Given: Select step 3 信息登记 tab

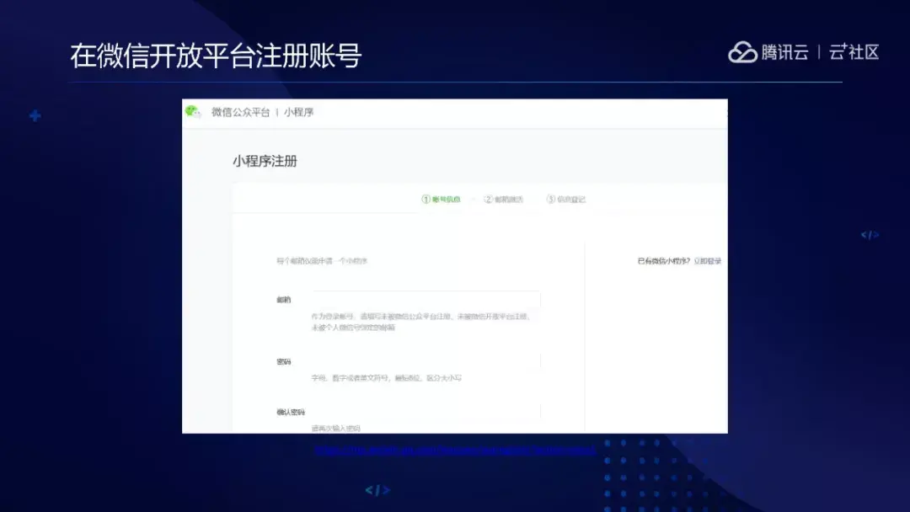Looking at the screenshot, I should pyautogui.click(x=566, y=200).
